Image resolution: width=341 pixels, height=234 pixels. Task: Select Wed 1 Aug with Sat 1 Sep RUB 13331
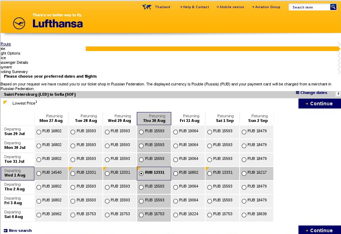[209, 173]
